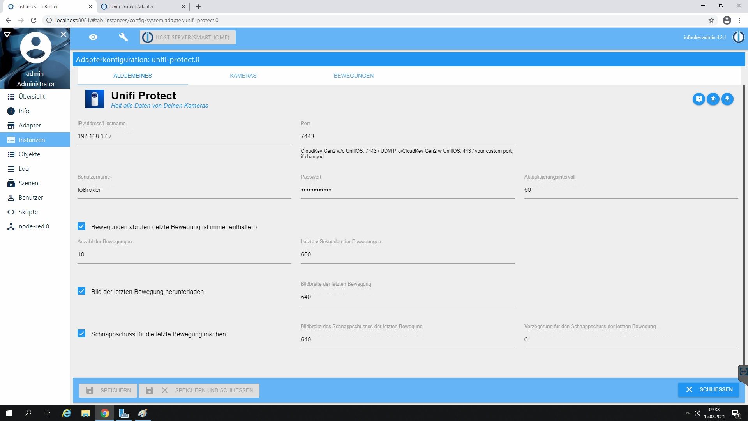Image resolution: width=748 pixels, height=421 pixels.
Task: Open Szenen in the sidebar
Action: [x=35, y=183]
